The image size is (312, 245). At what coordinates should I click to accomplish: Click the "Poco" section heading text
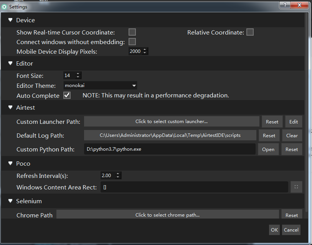pyautogui.click(x=23, y=163)
